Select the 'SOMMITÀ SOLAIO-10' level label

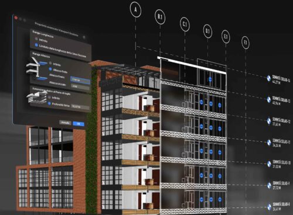click(282, 162)
